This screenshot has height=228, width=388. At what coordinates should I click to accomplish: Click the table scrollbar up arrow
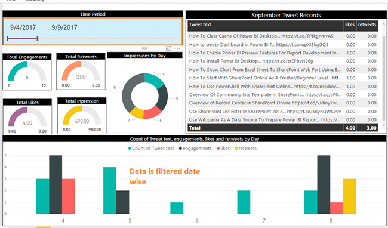coord(384,24)
